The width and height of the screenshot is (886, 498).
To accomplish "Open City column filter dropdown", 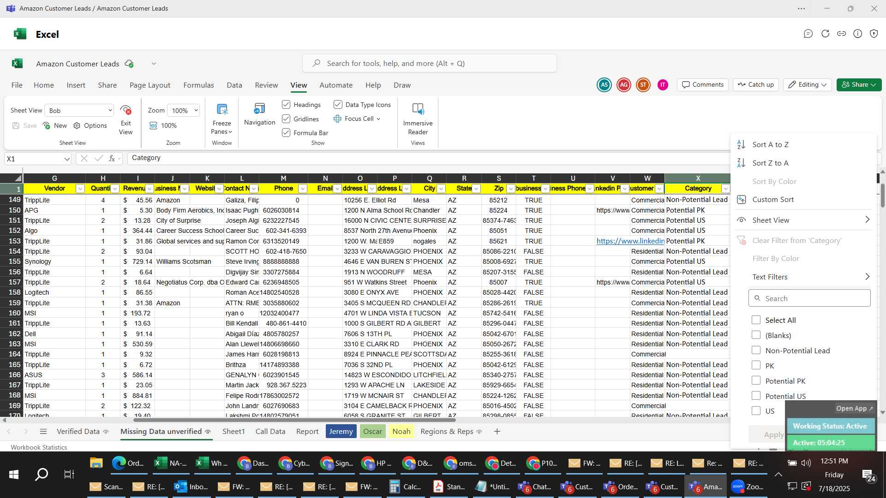I will (441, 189).
